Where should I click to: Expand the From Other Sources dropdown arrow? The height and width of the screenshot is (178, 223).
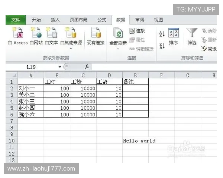(71, 49)
